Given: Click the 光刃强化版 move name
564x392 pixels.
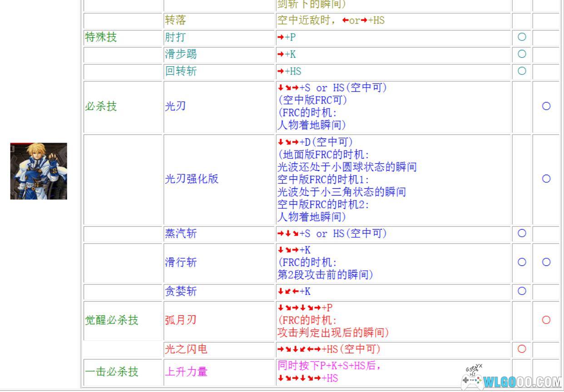Looking at the screenshot, I should [x=192, y=179].
